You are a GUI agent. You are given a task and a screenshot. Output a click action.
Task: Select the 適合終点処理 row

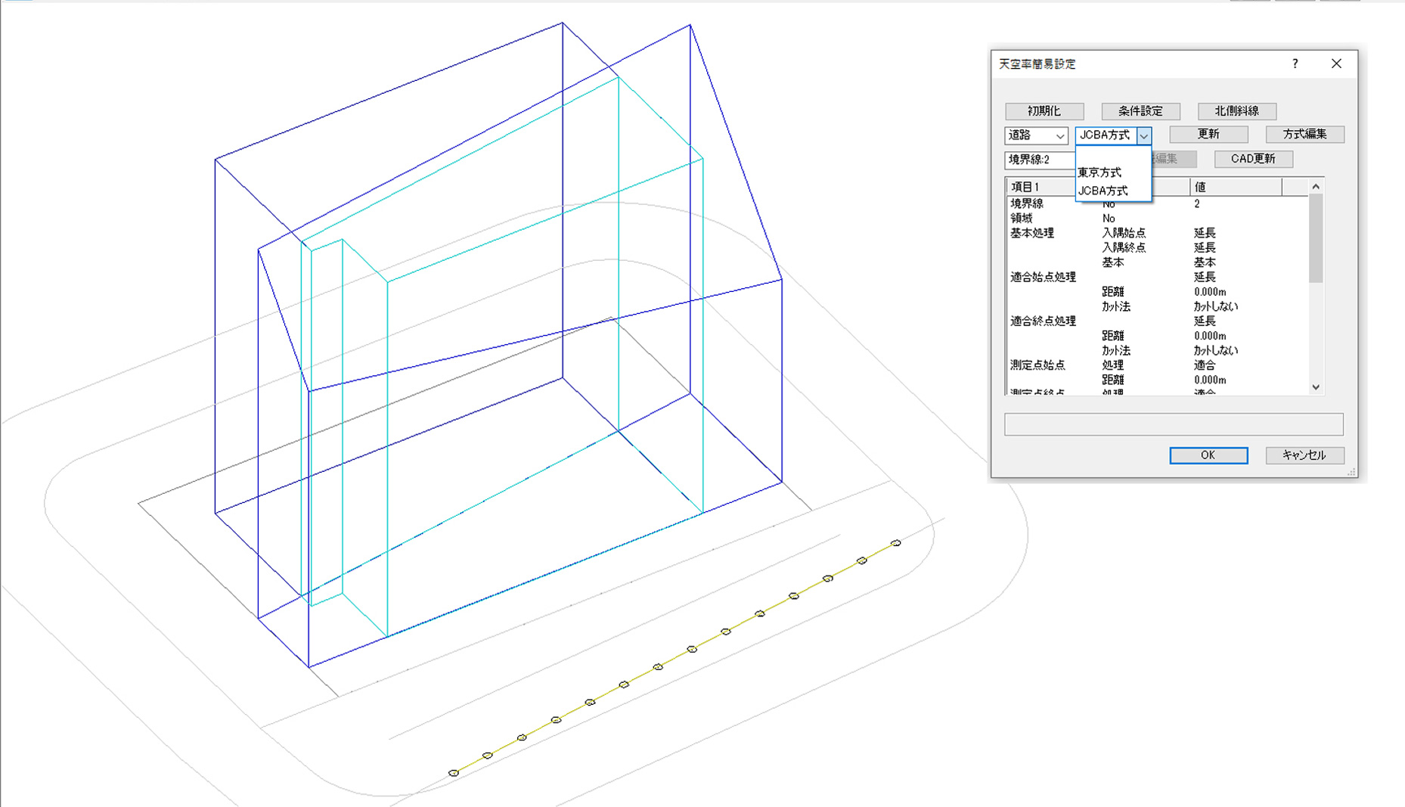tap(1157, 321)
